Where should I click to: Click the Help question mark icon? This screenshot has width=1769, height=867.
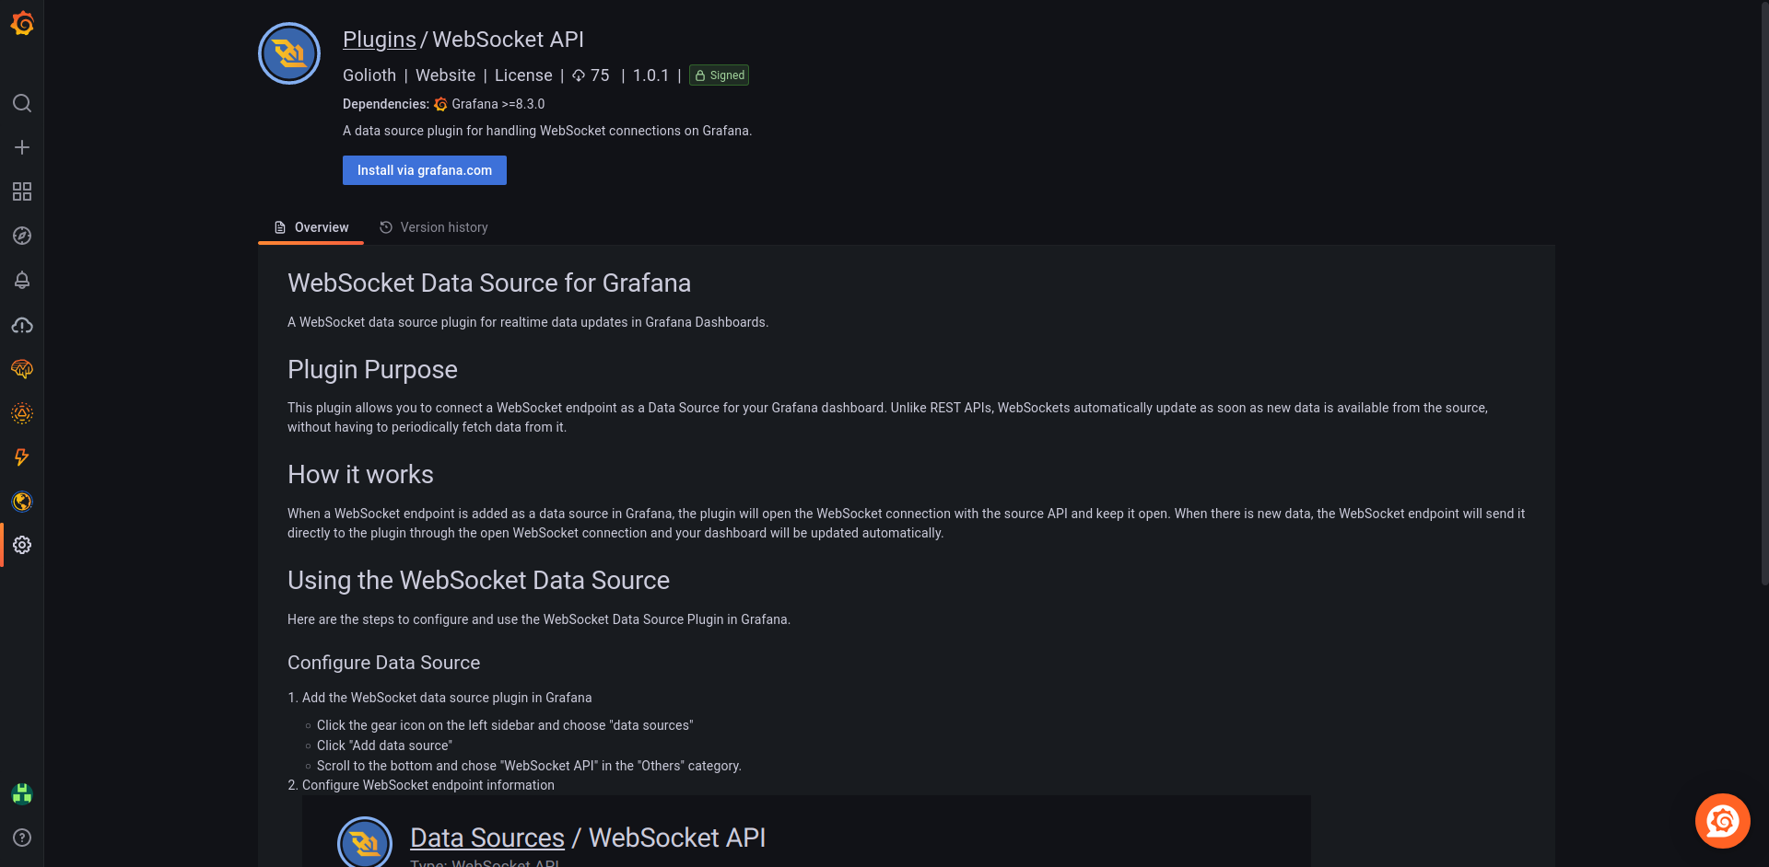pyautogui.click(x=22, y=838)
